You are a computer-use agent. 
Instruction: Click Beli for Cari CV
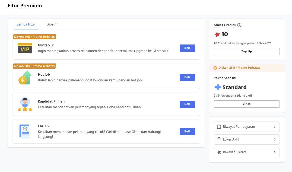[x=187, y=131]
